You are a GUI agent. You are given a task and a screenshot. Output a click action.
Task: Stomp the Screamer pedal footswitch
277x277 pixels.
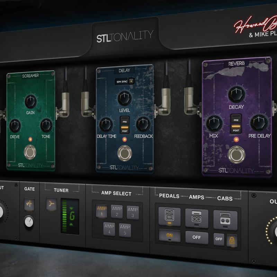click(30, 152)
